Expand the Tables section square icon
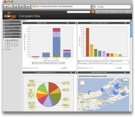Image resolution: width=135 pixels, height=117 pixels. [20, 30]
